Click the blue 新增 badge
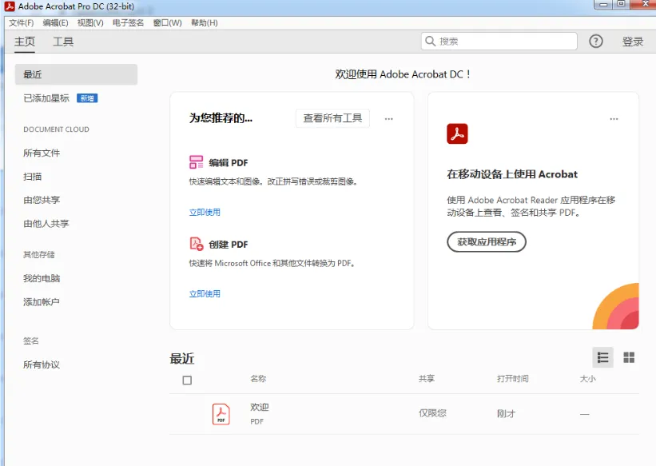656x466 pixels. point(87,98)
